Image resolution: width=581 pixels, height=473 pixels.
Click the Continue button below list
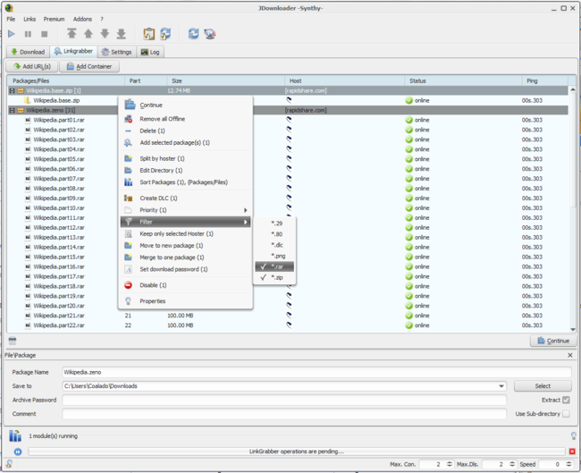(x=553, y=341)
